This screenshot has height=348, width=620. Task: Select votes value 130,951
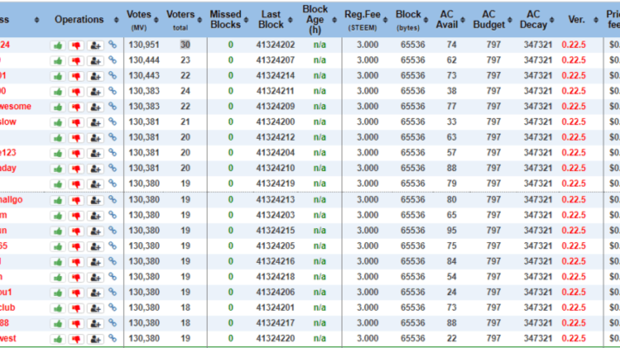[x=144, y=44]
